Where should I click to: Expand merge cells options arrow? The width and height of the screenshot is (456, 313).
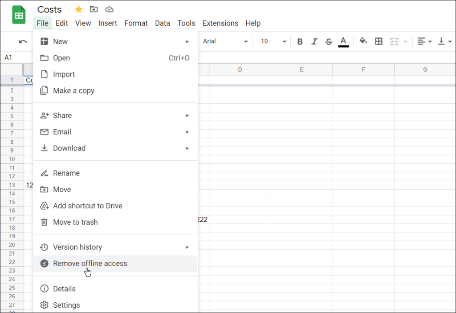[405, 41]
